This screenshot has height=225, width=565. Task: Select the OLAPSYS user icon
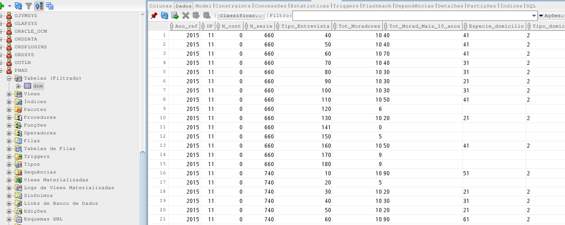point(10,23)
